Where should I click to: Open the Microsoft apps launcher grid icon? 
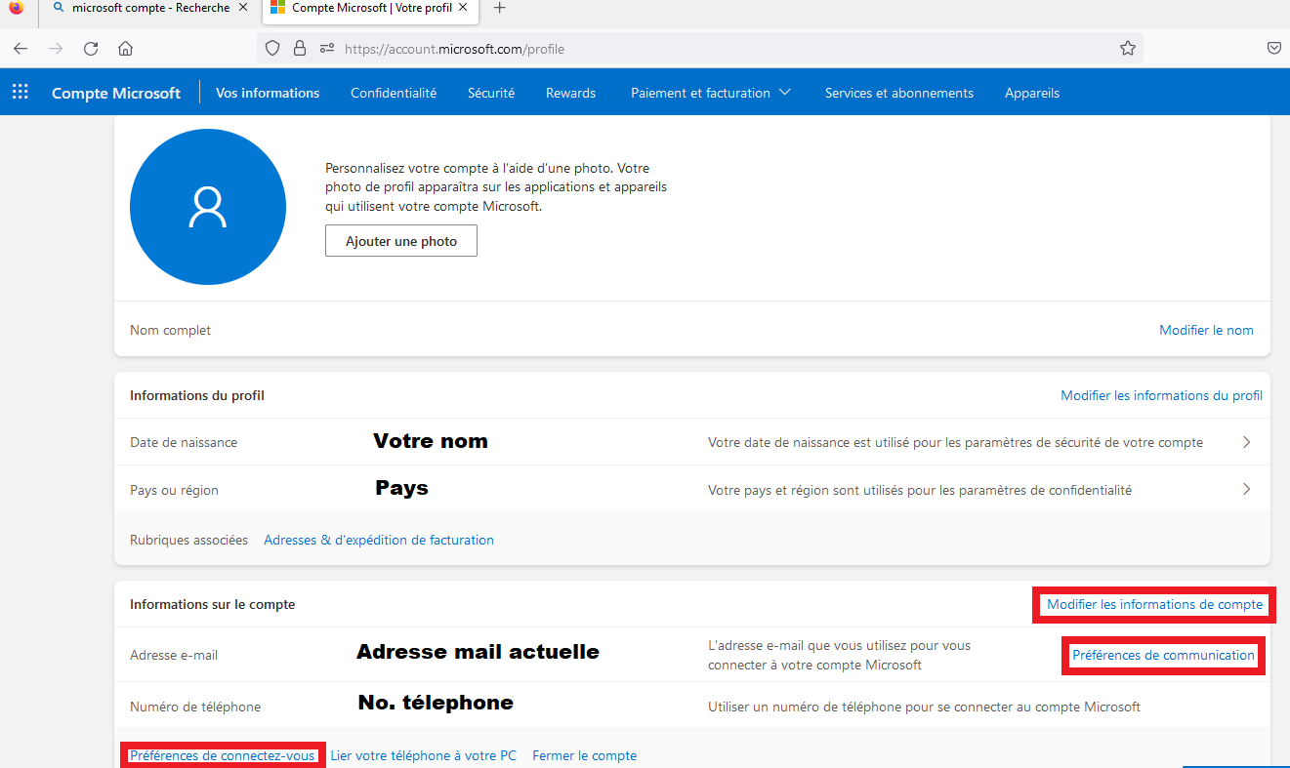[20, 93]
